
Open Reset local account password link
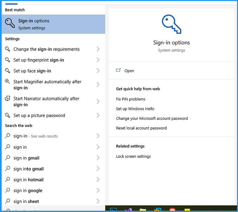(141, 128)
